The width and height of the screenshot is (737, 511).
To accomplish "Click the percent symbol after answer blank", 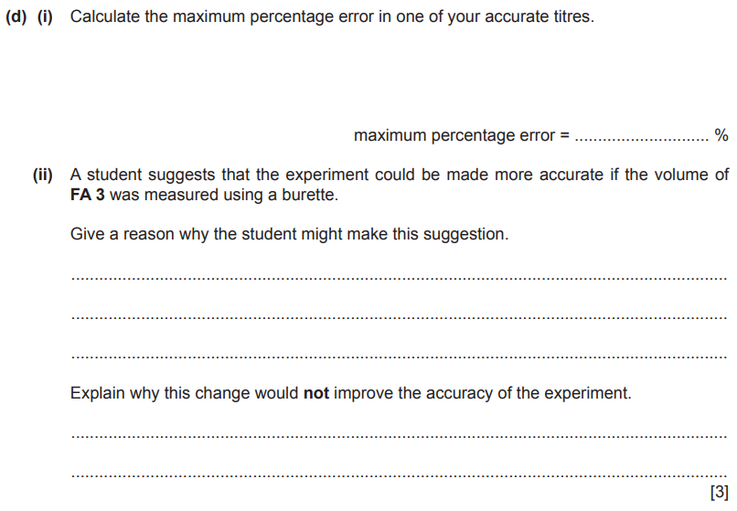I will coord(721,135).
